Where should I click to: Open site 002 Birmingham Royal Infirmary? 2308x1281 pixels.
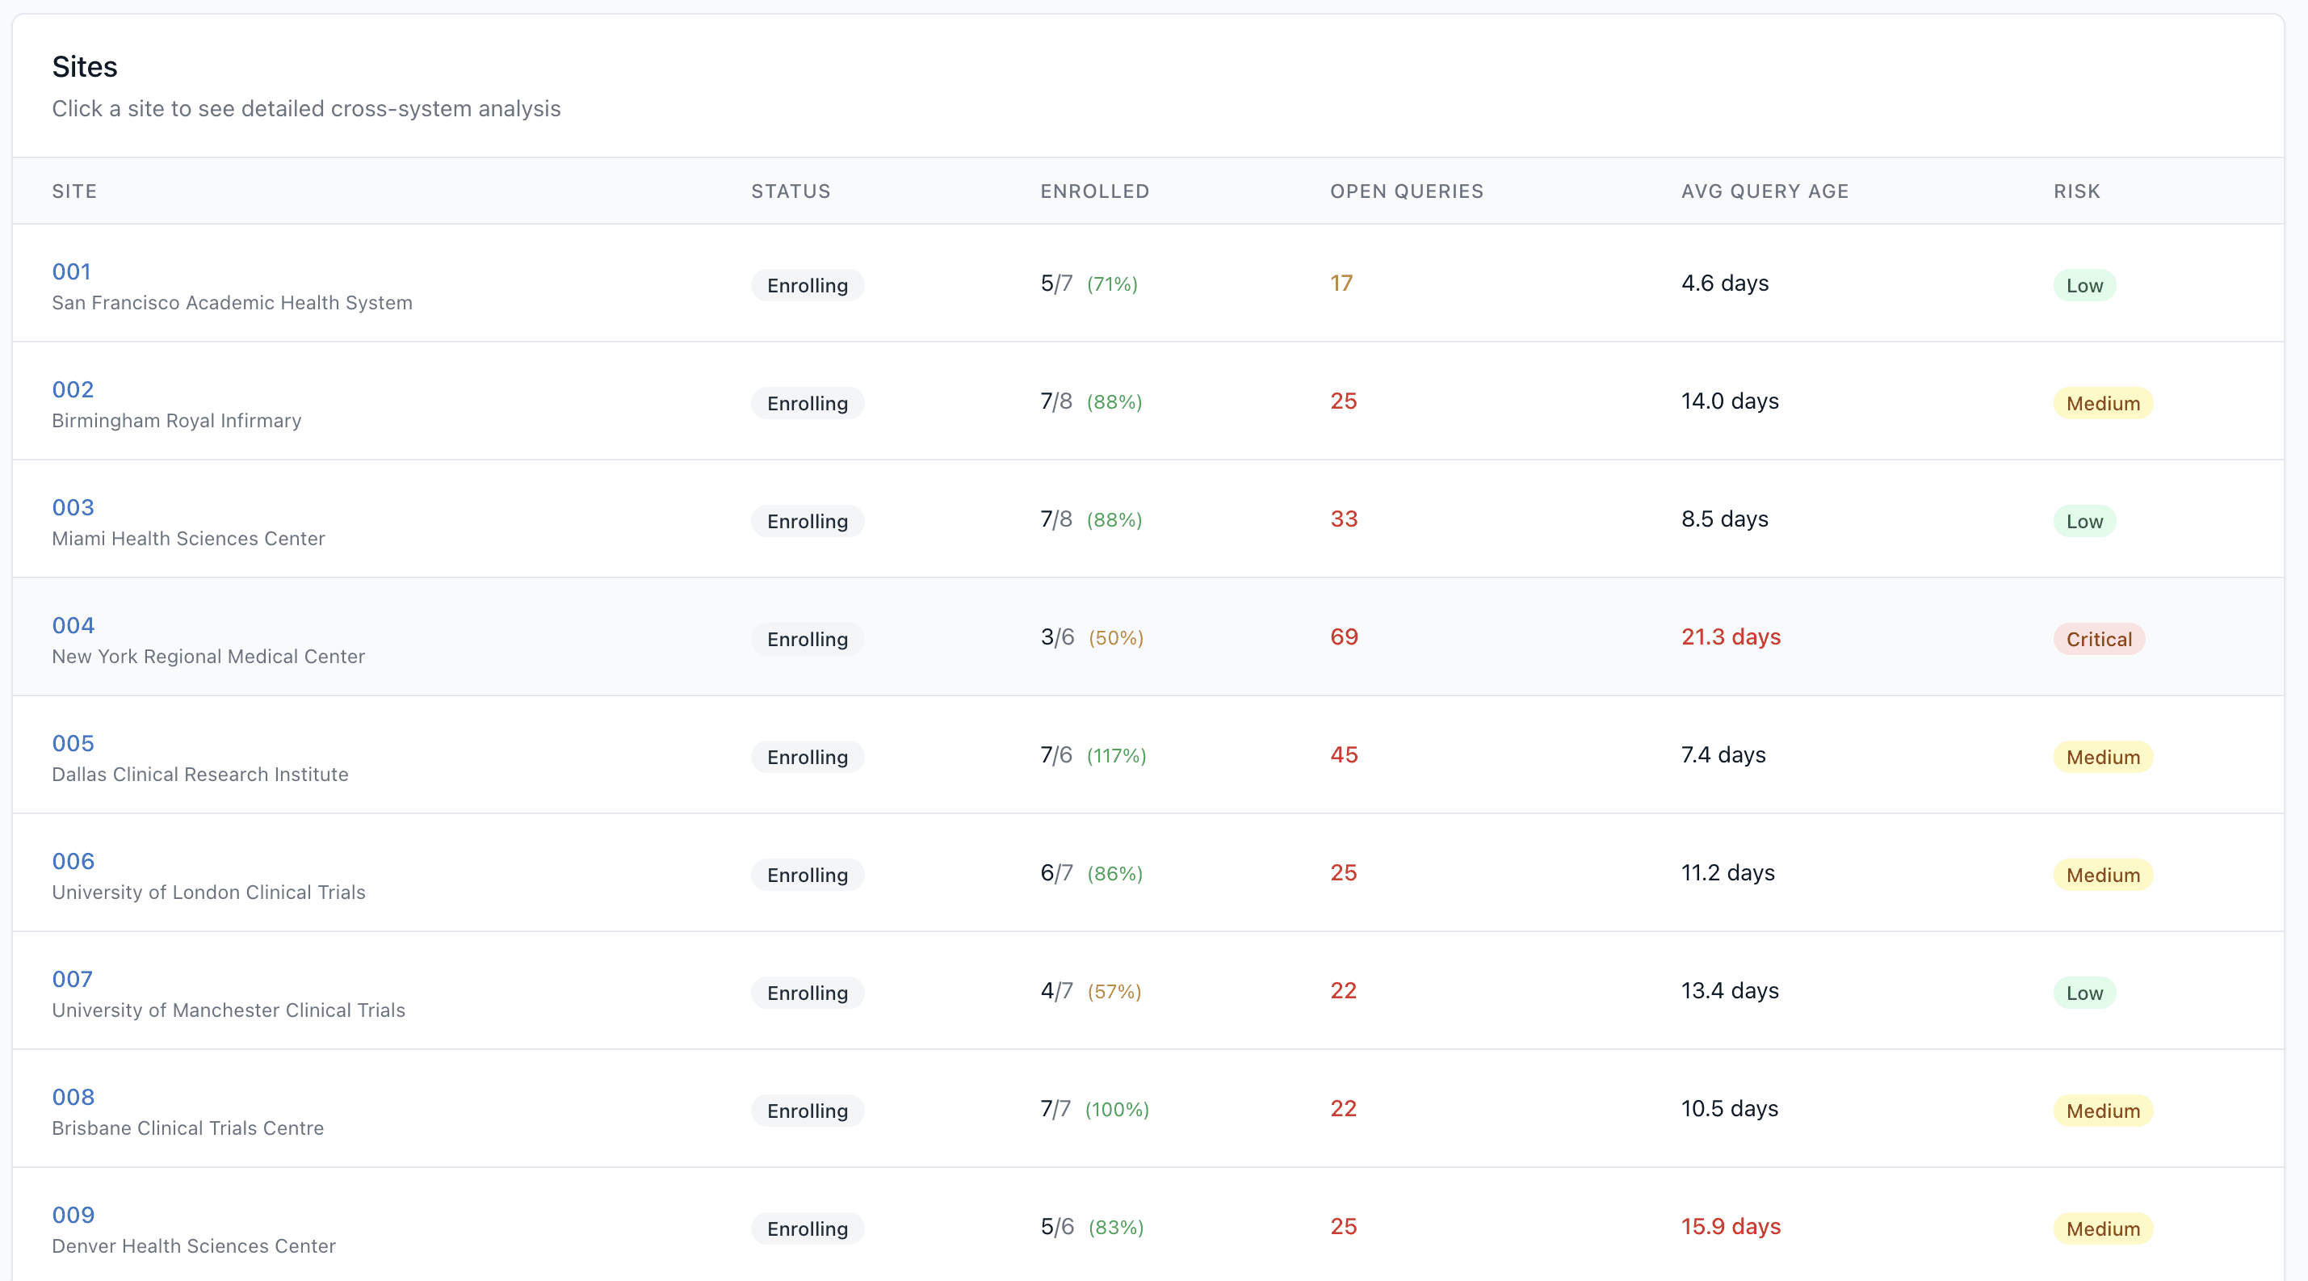[73, 389]
